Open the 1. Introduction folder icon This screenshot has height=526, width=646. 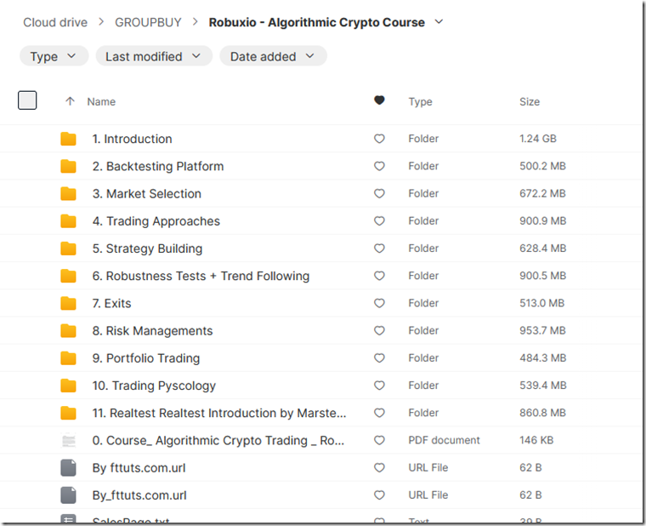pos(68,139)
